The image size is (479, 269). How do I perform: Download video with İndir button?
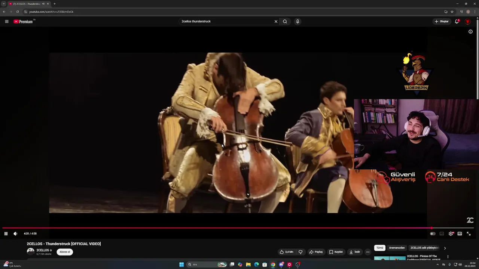(x=355, y=252)
